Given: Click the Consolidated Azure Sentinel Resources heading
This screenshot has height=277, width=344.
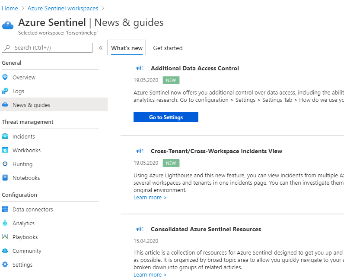Looking at the screenshot, I should [x=206, y=229].
